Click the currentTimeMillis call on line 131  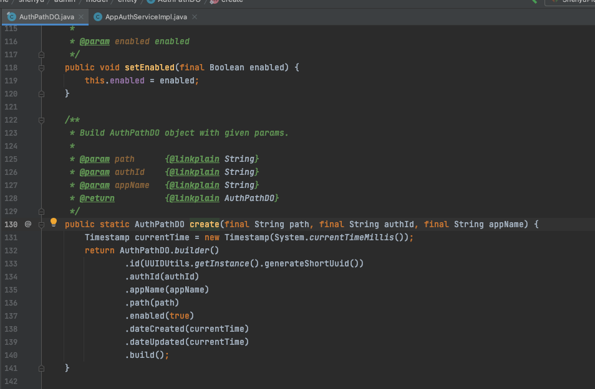pos(352,238)
